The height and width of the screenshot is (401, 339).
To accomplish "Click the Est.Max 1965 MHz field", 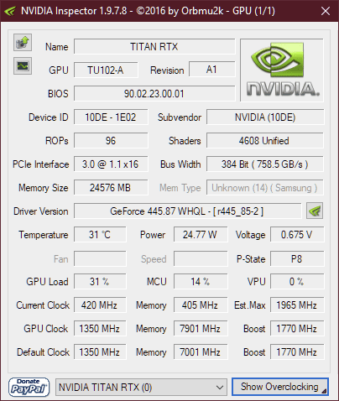I will click(297, 305).
